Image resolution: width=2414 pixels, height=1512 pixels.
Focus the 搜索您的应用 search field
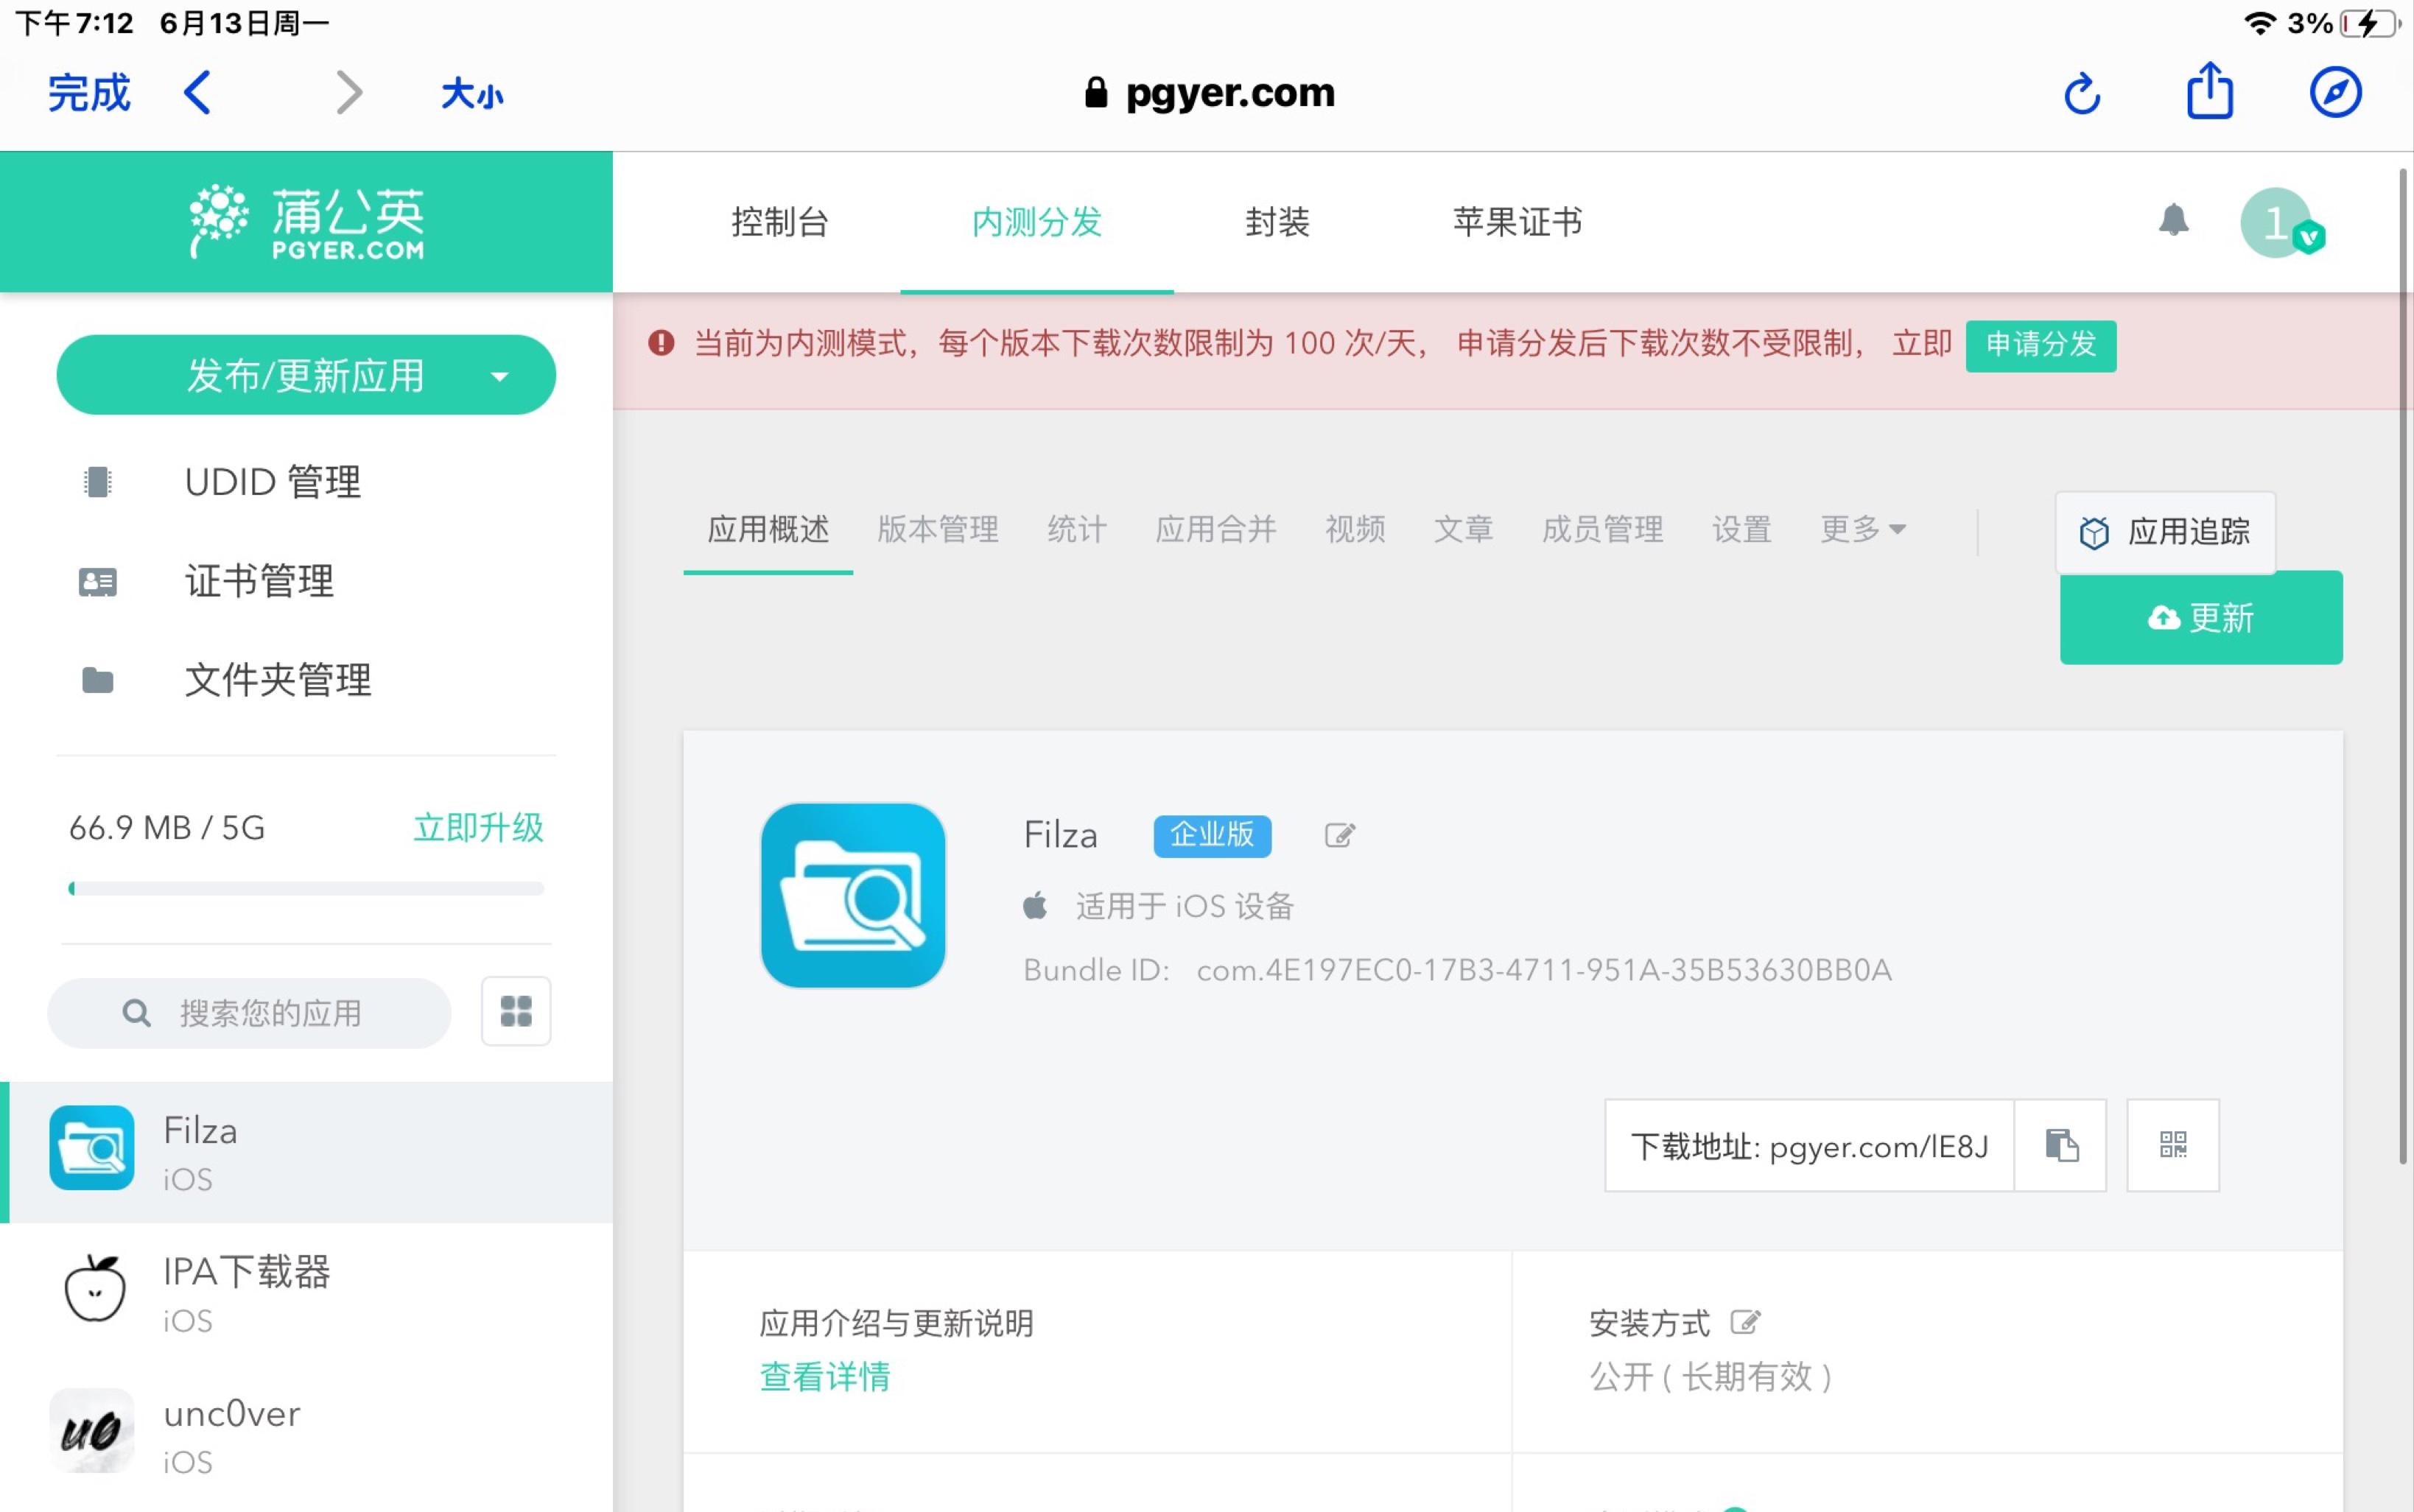point(270,1013)
